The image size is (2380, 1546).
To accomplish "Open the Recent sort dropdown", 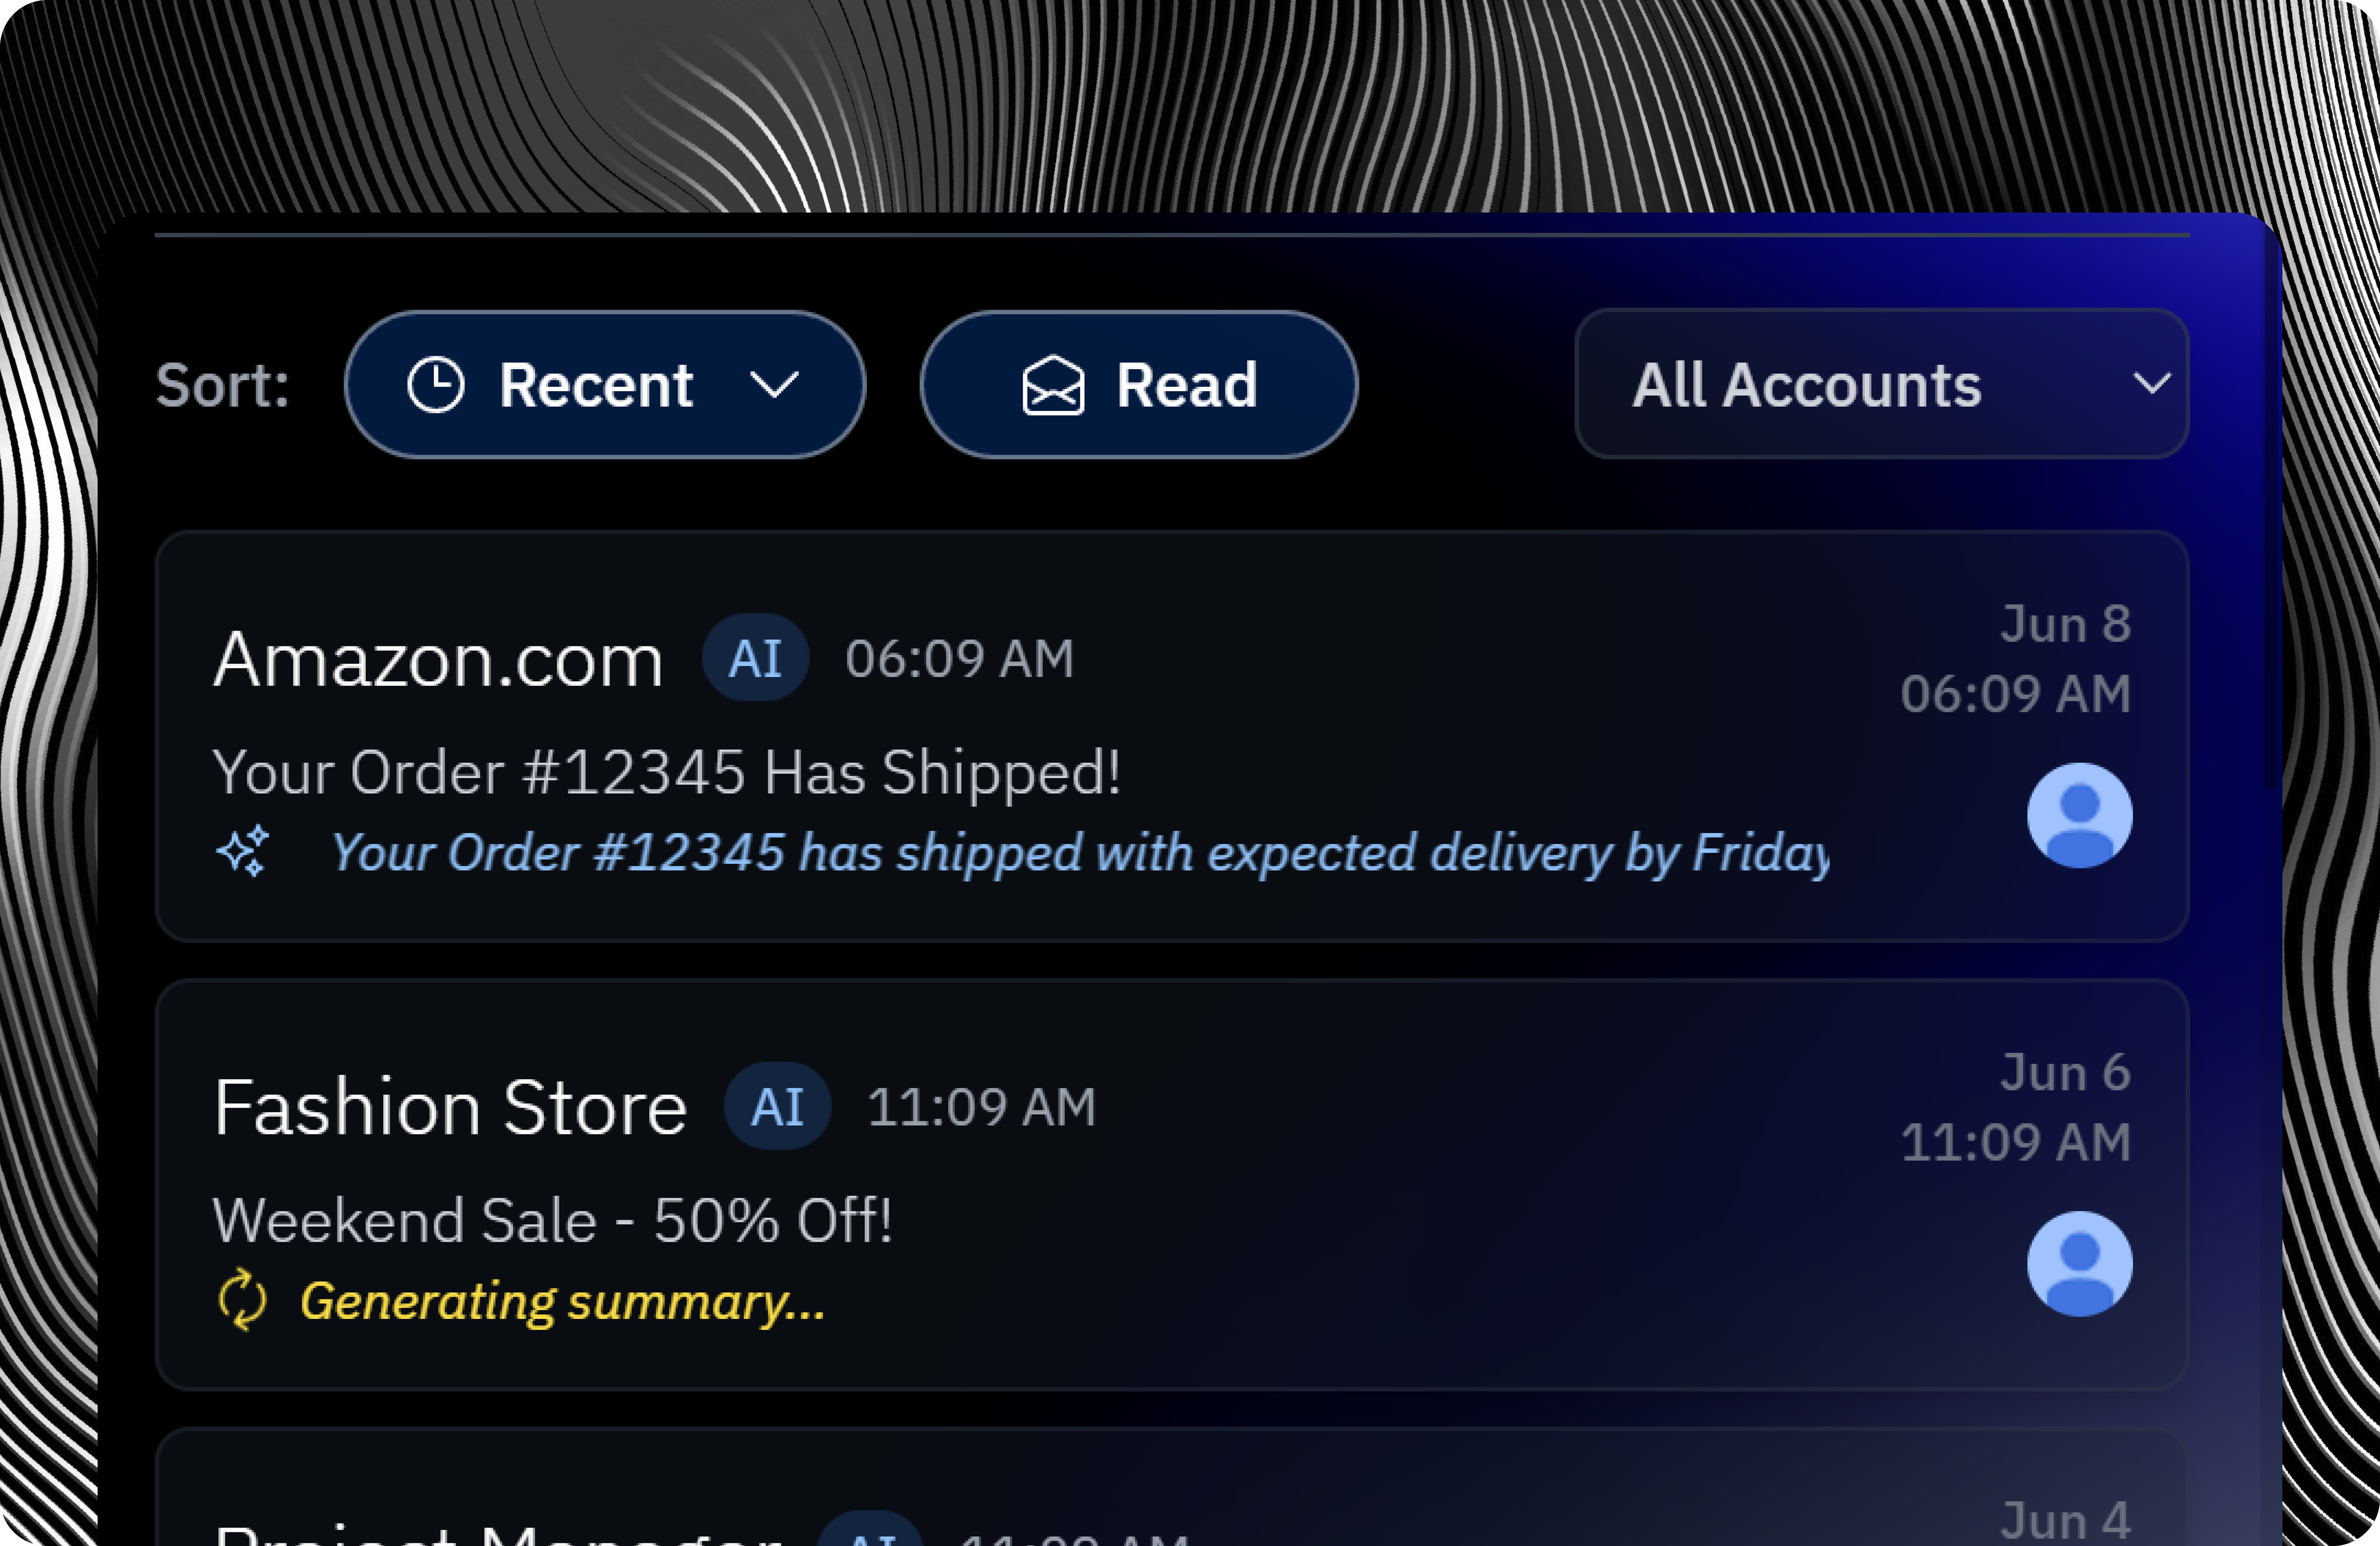I will click(604, 385).
